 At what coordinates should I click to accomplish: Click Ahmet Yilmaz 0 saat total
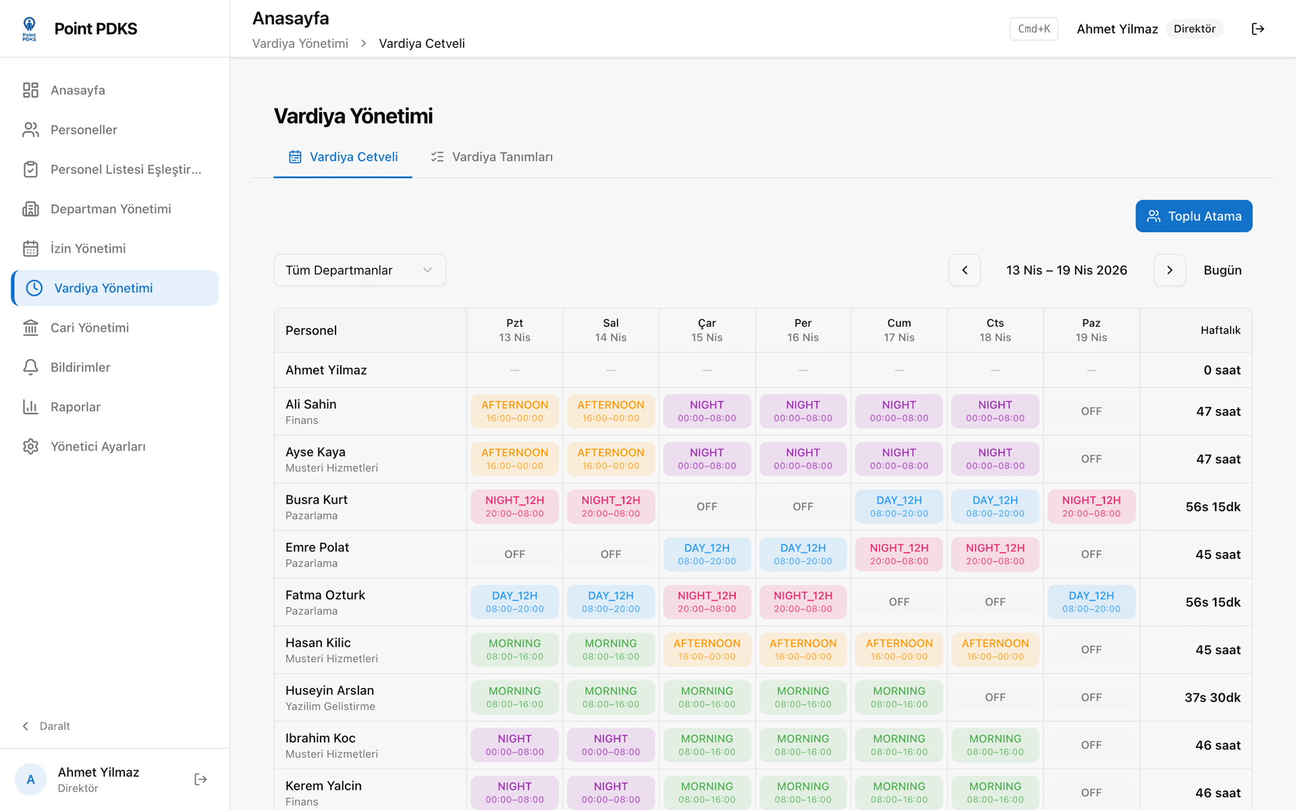pos(1222,370)
